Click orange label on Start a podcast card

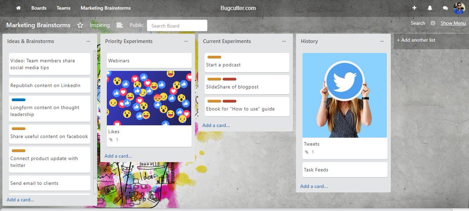[214, 57]
